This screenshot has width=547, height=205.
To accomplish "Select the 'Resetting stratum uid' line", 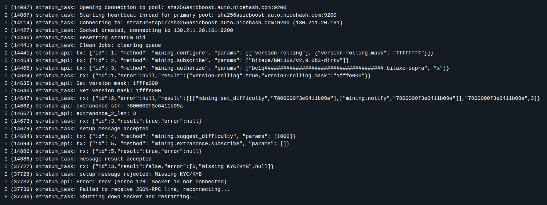I will [75, 38].
